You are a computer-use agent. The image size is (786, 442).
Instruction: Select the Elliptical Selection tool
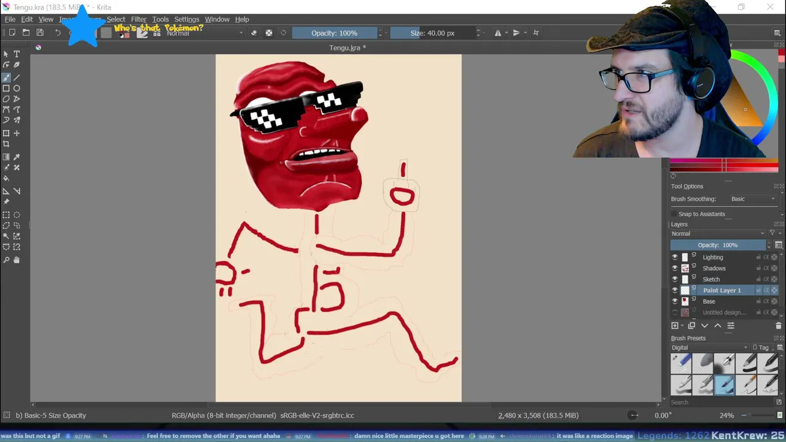coord(17,215)
